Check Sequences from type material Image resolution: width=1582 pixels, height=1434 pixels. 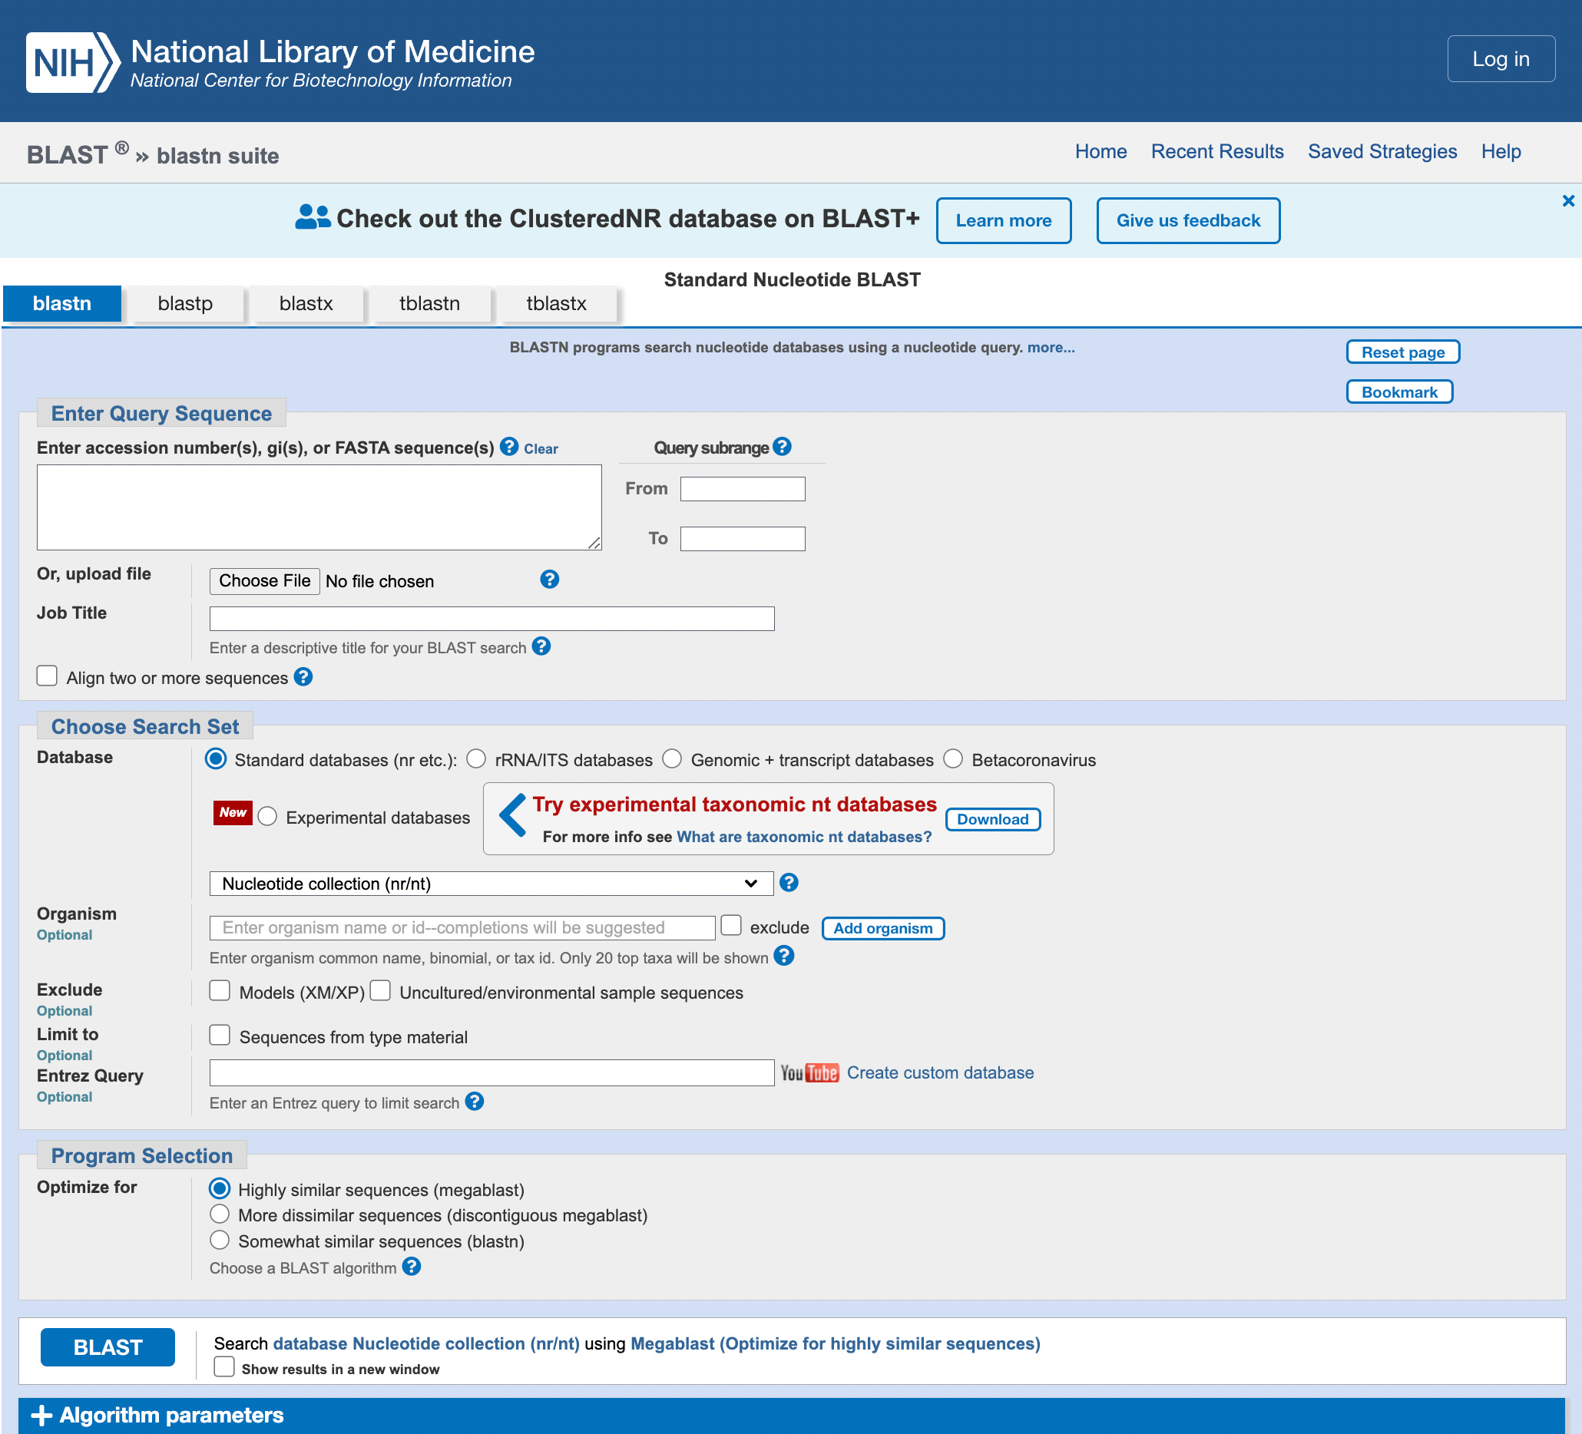point(220,1035)
